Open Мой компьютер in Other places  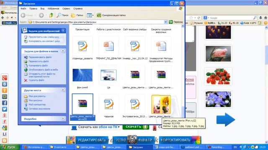click(37, 105)
